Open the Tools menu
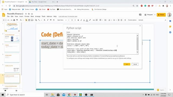 pos(44,16)
